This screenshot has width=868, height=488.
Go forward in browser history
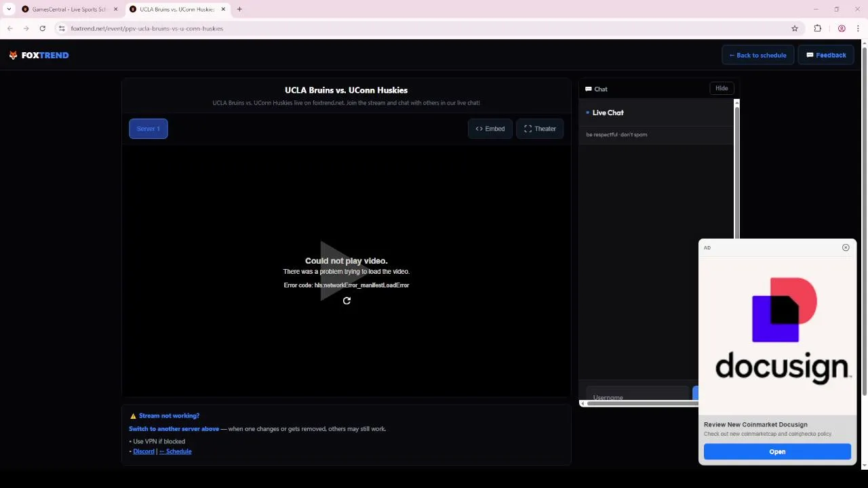(26, 28)
